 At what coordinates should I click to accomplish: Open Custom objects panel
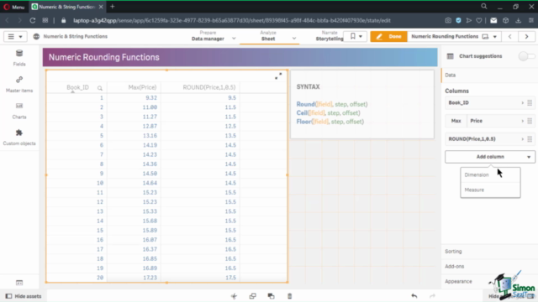coord(19,138)
